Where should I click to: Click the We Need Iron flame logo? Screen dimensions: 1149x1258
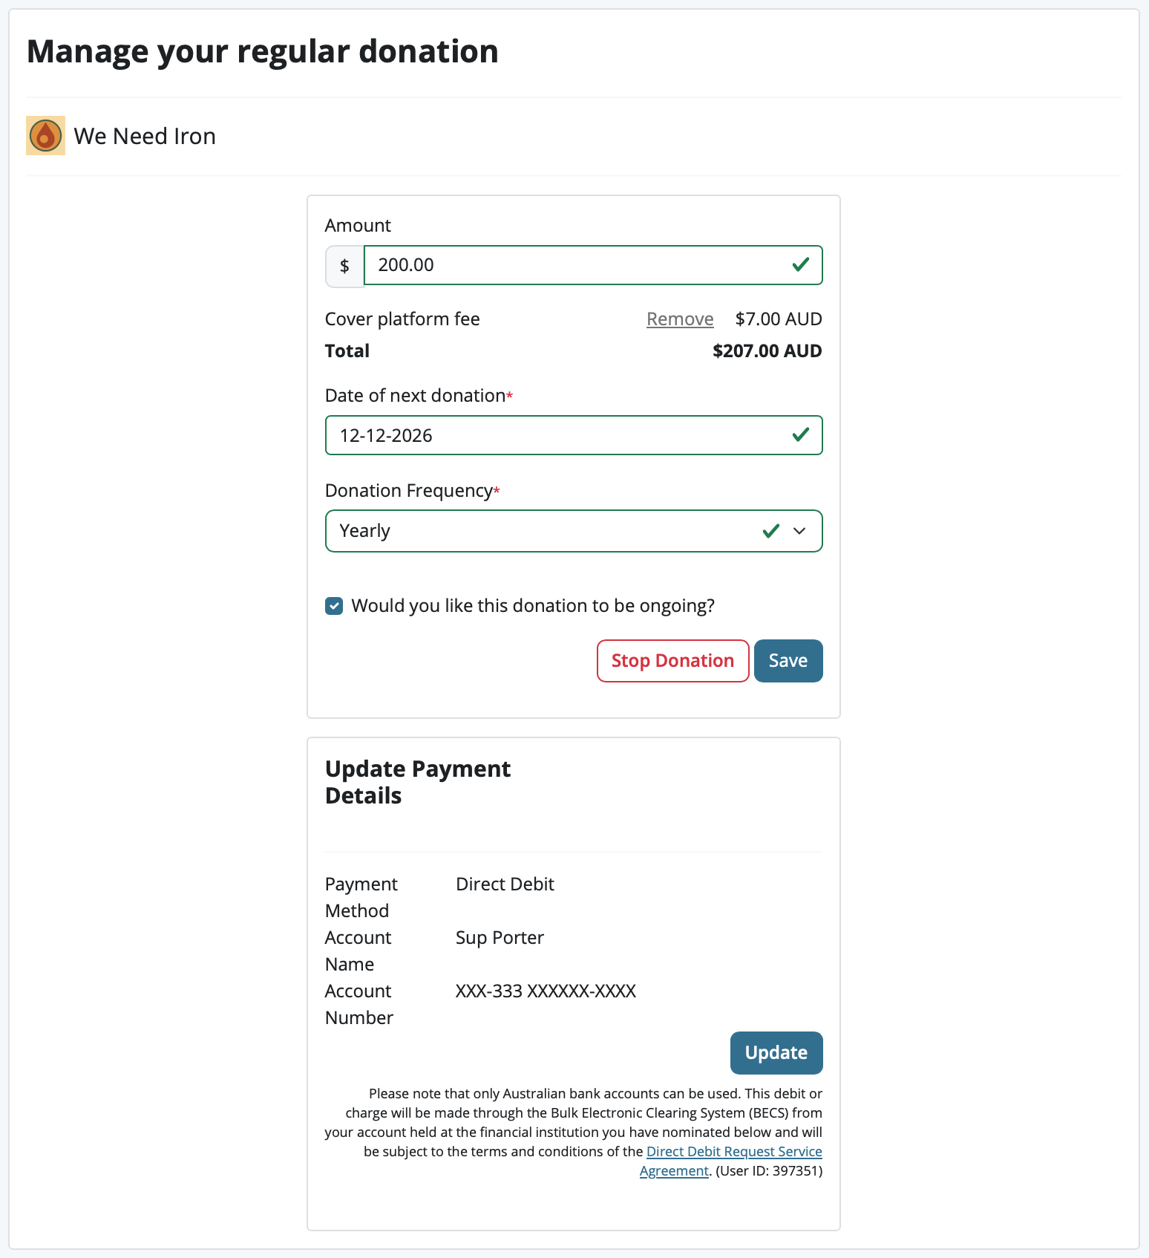tap(45, 136)
